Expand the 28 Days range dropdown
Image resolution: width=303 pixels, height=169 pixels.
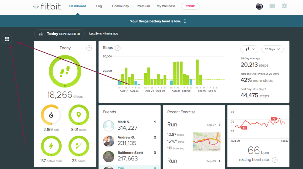272,49
